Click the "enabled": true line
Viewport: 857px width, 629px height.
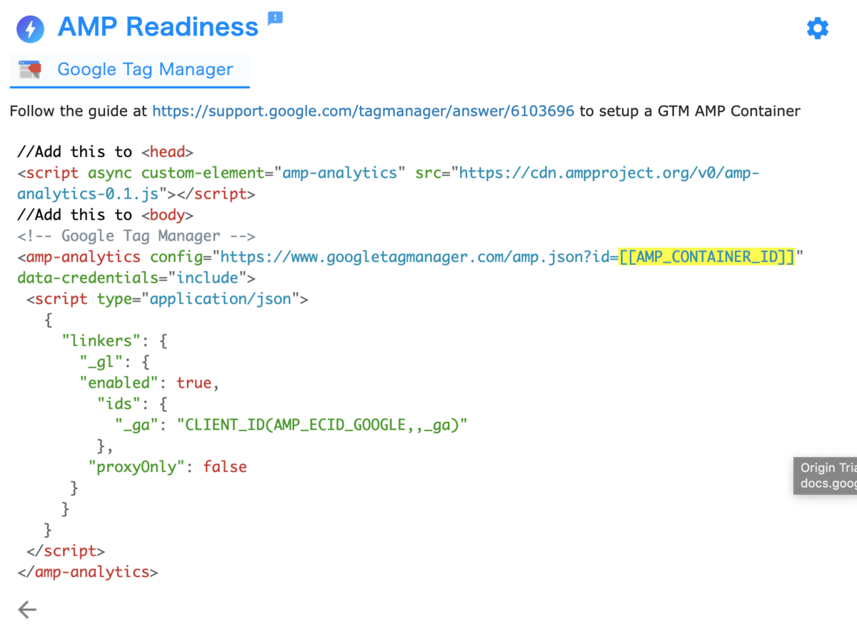149,383
